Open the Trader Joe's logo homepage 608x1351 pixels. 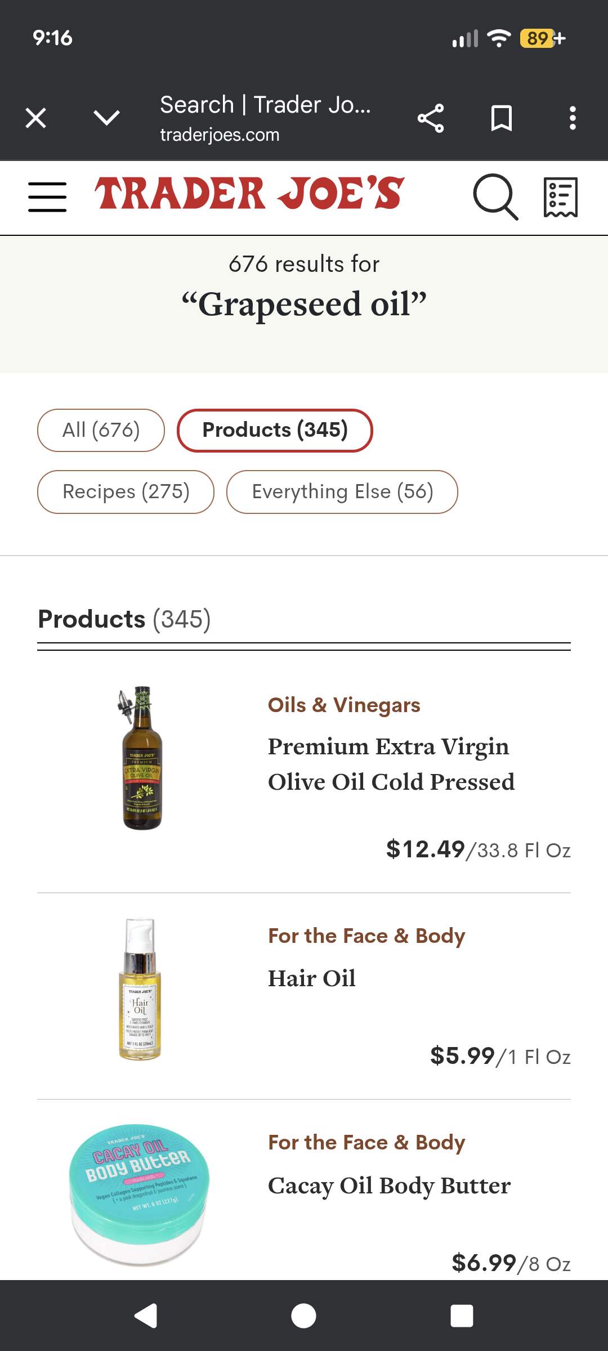(x=249, y=193)
